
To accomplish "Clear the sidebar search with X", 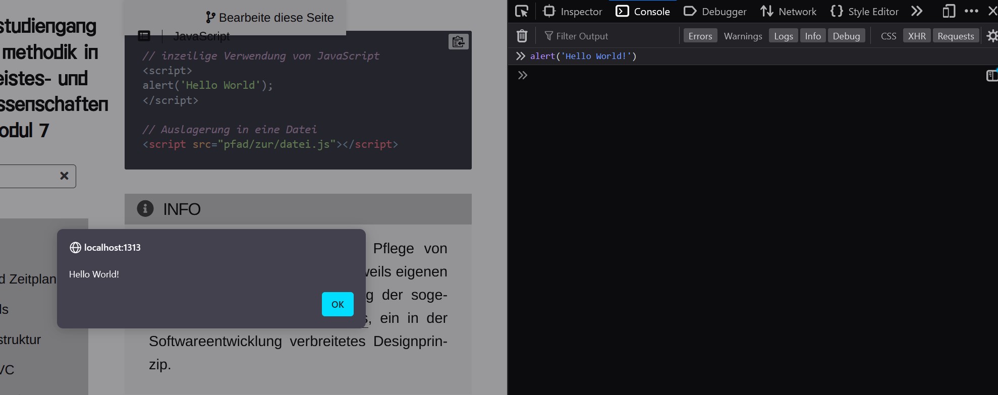I will point(64,176).
